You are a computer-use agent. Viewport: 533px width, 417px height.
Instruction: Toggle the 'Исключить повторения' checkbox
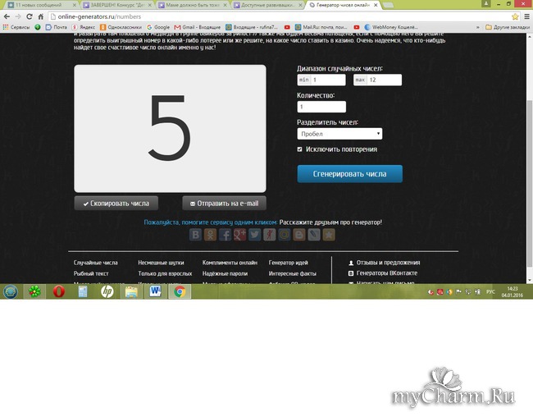300,149
